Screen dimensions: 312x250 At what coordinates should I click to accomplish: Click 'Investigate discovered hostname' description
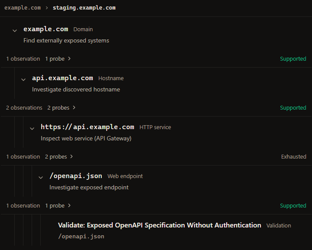pos(76,90)
